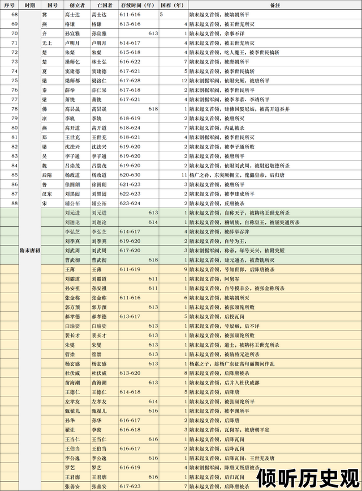This screenshot has height=491, width=362.
Task: Select 亡国者 cell 林士弘
Action: (104, 62)
